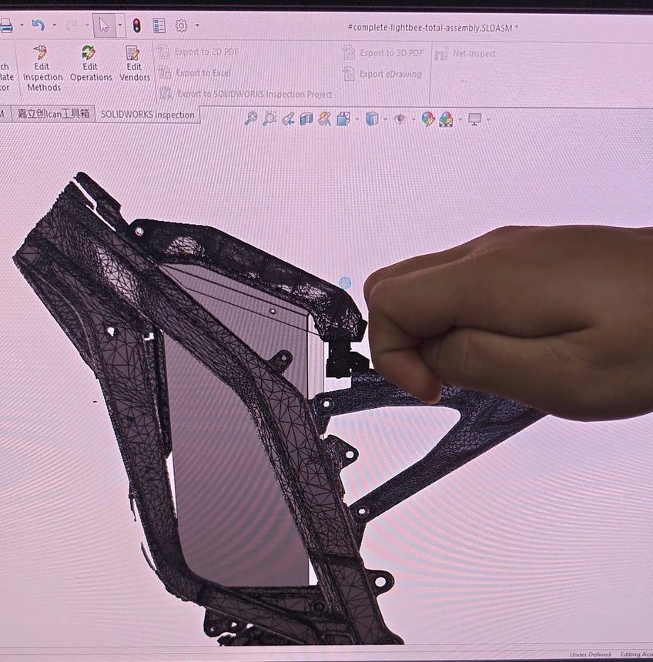Click the Edit Appearance color ball icon
Screen dimensions: 653x662
(428, 119)
